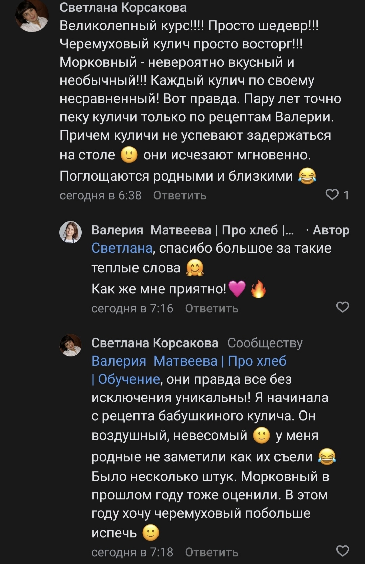Open the blue 'Светлана' mention link

point(122,248)
